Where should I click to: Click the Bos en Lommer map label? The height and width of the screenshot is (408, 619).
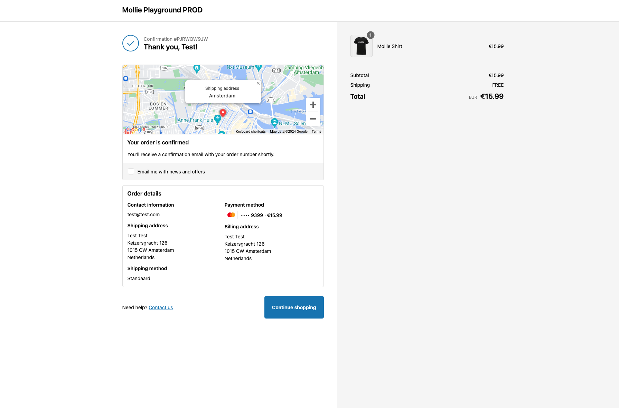click(158, 106)
